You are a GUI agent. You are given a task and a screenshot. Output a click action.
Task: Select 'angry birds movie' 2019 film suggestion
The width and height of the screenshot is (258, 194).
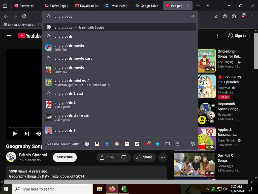120,69
